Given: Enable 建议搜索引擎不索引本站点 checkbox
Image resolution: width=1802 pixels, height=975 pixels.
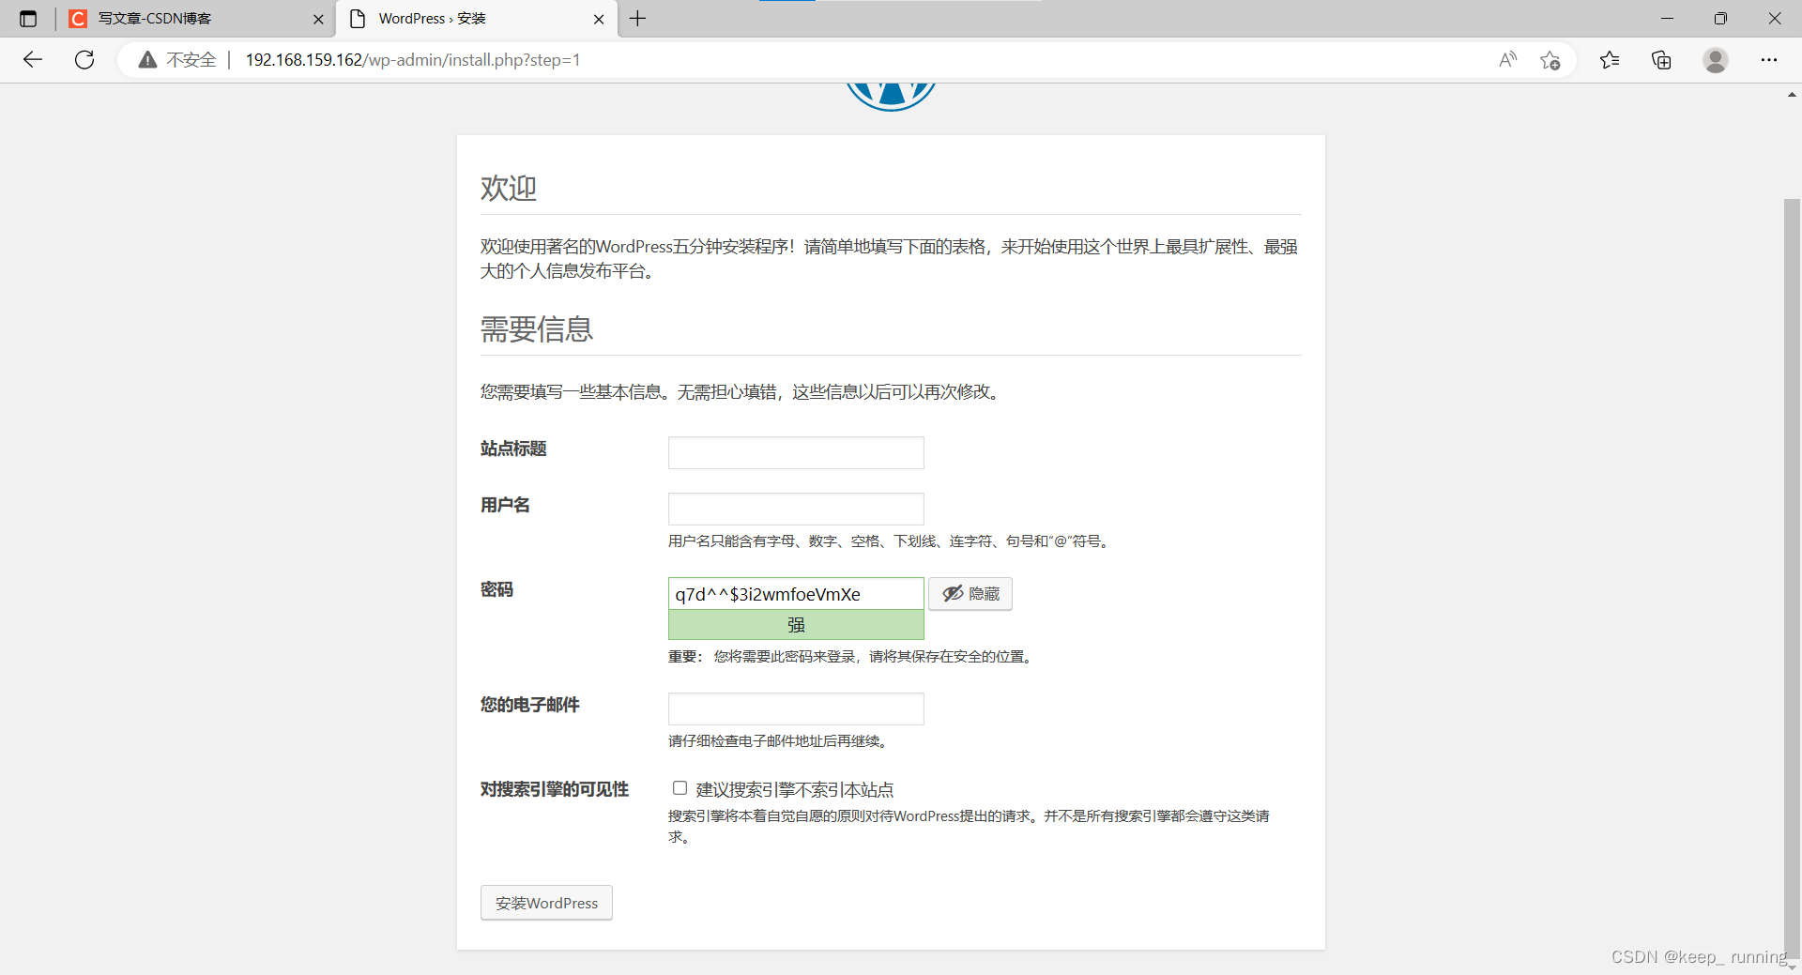Looking at the screenshot, I should coord(680,788).
